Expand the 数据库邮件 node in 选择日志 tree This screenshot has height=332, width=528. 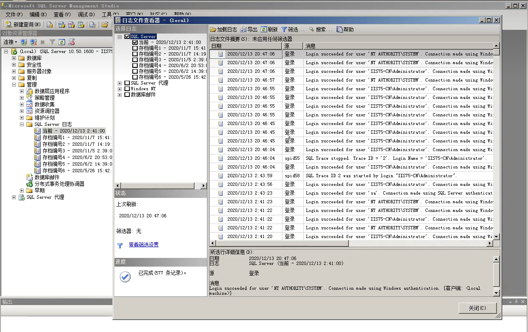(x=120, y=94)
